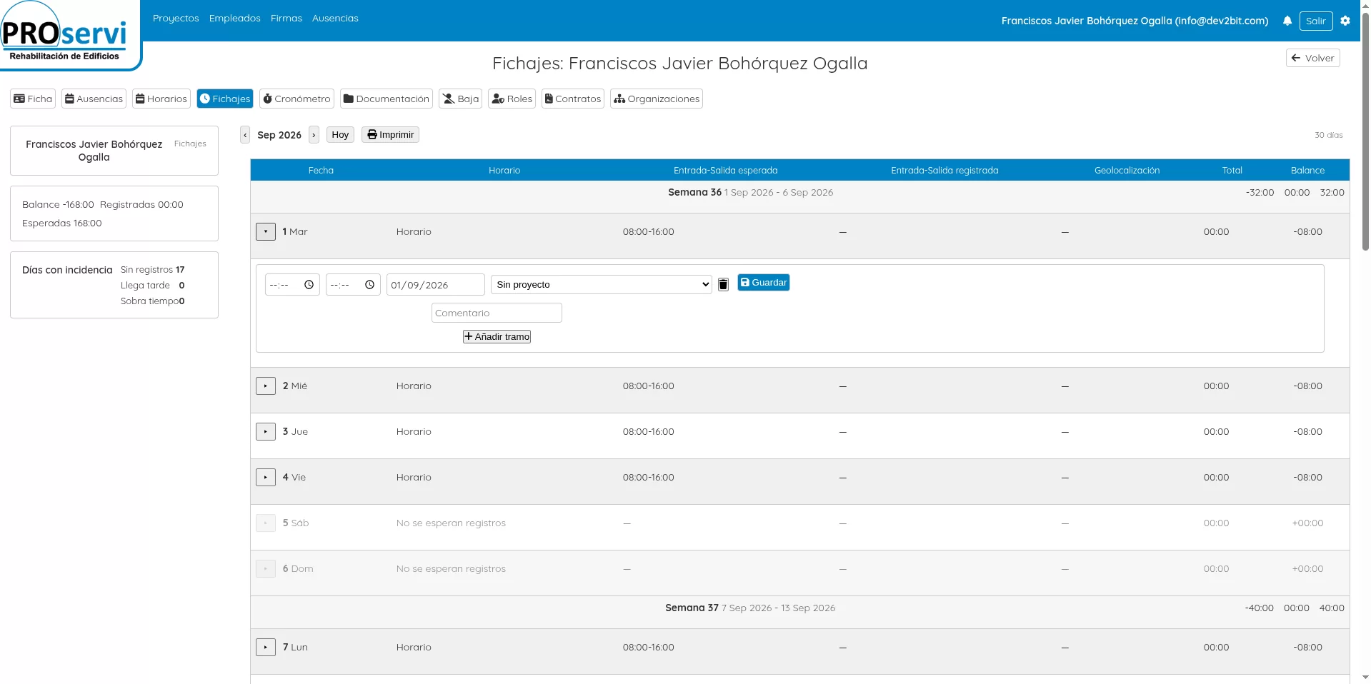
Task: Switch to the Horarios tab
Action: (161, 99)
